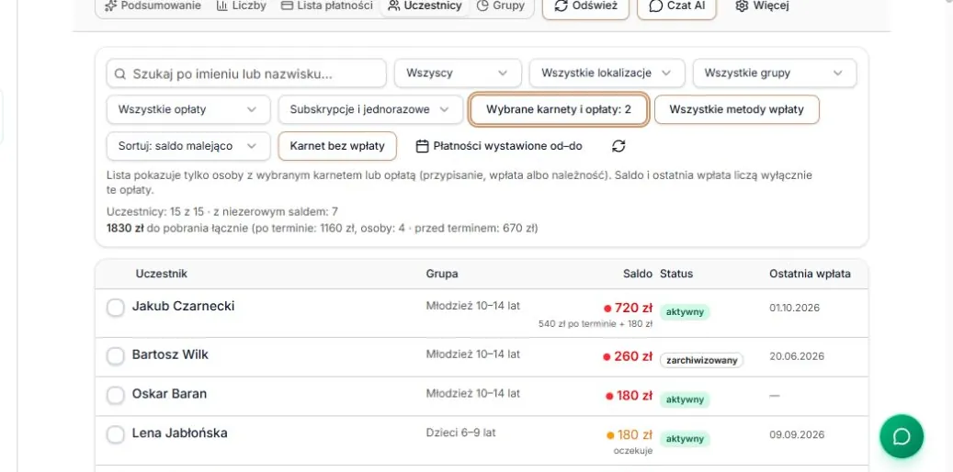Click the date 01.10.2026
The width and height of the screenshot is (953, 472).
click(x=794, y=308)
